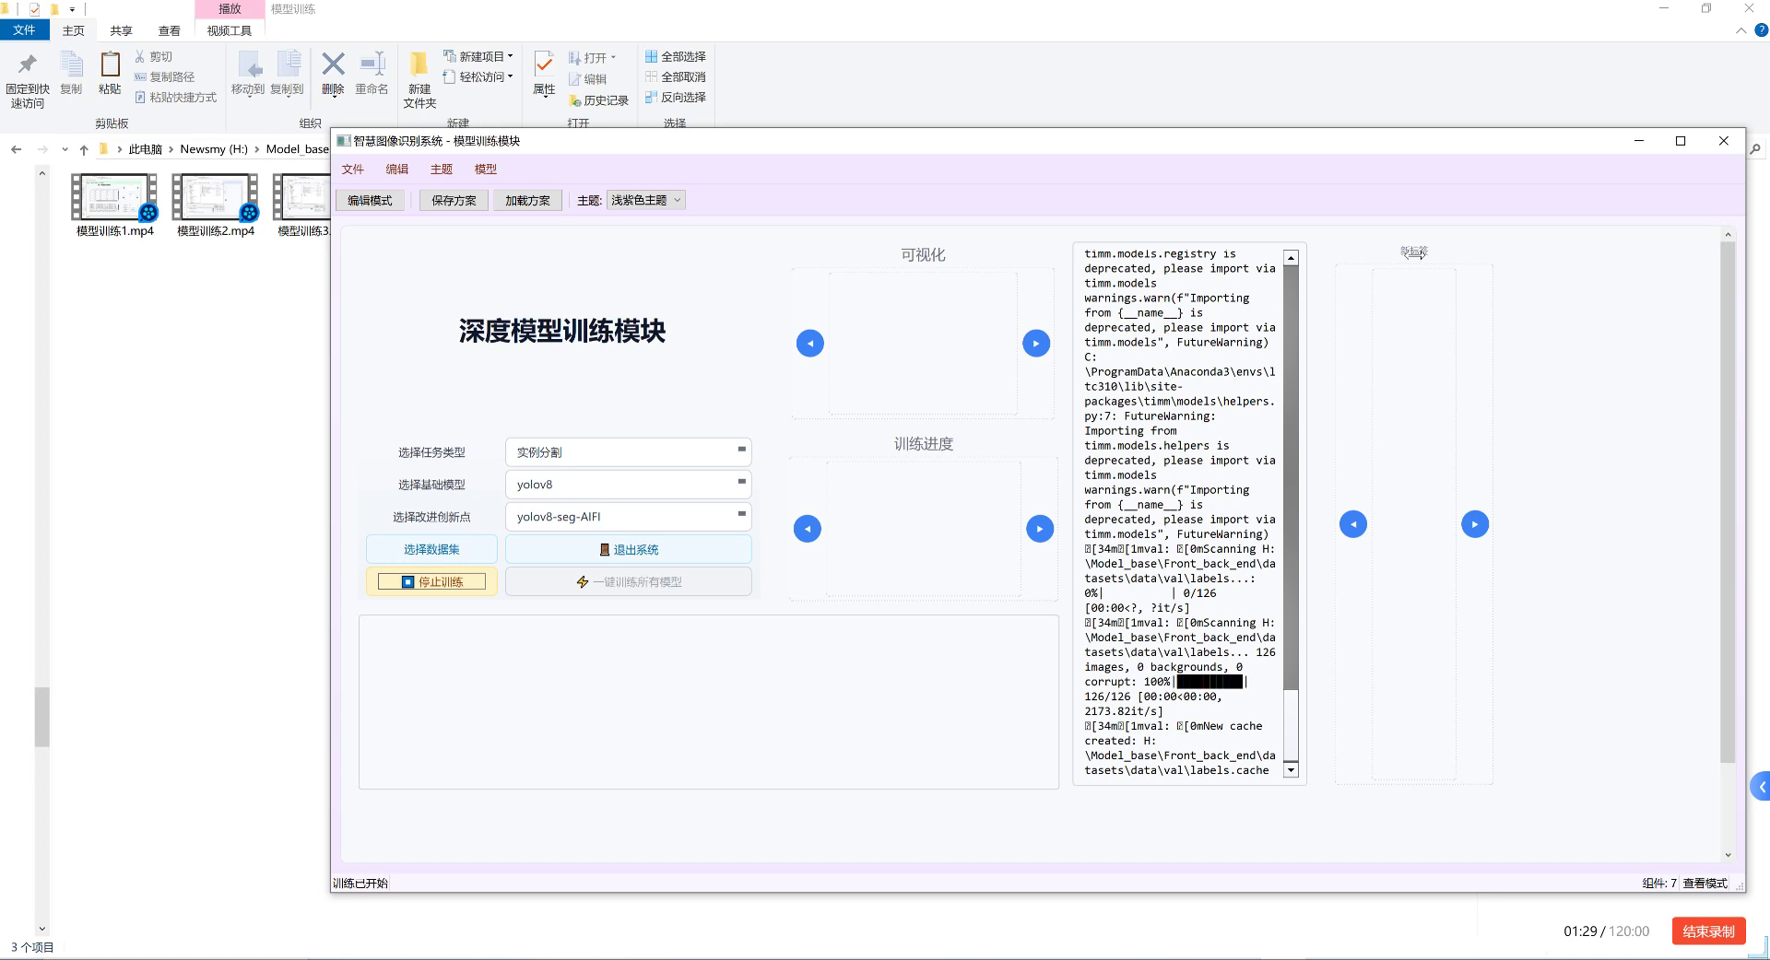1770x960 pixels.
Task: Open 选择基础模型 dropdown showing yolov8
Action: pyautogui.click(x=628, y=485)
